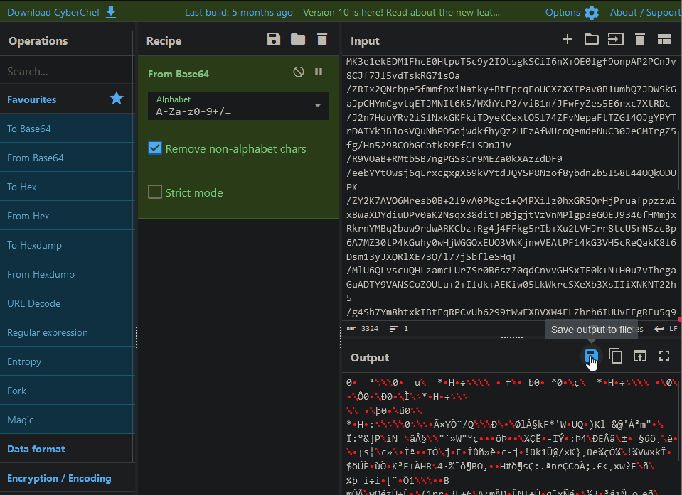Select the From Hex operation
The image size is (682, 495).
click(67, 216)
